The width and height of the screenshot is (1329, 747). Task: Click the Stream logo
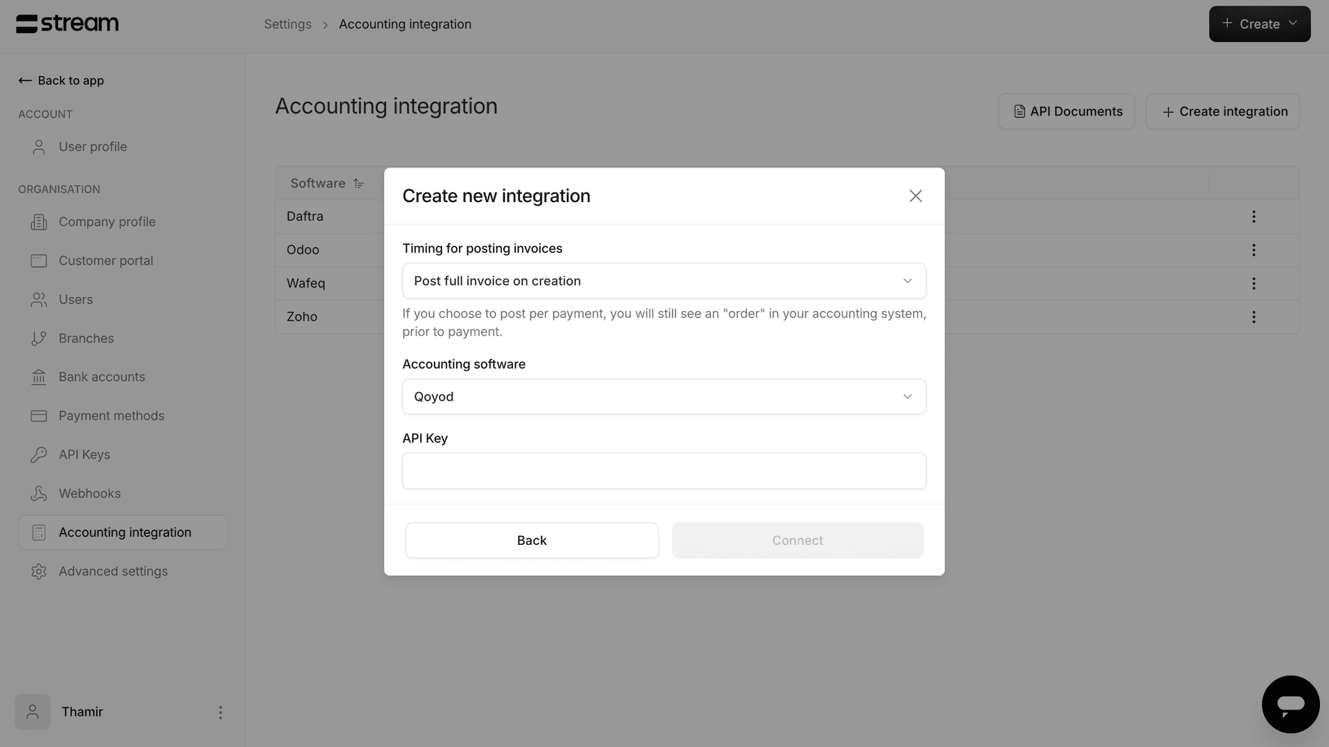click(67, 24)
